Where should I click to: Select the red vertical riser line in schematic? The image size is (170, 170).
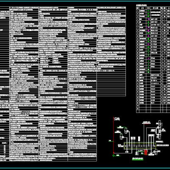113,135
